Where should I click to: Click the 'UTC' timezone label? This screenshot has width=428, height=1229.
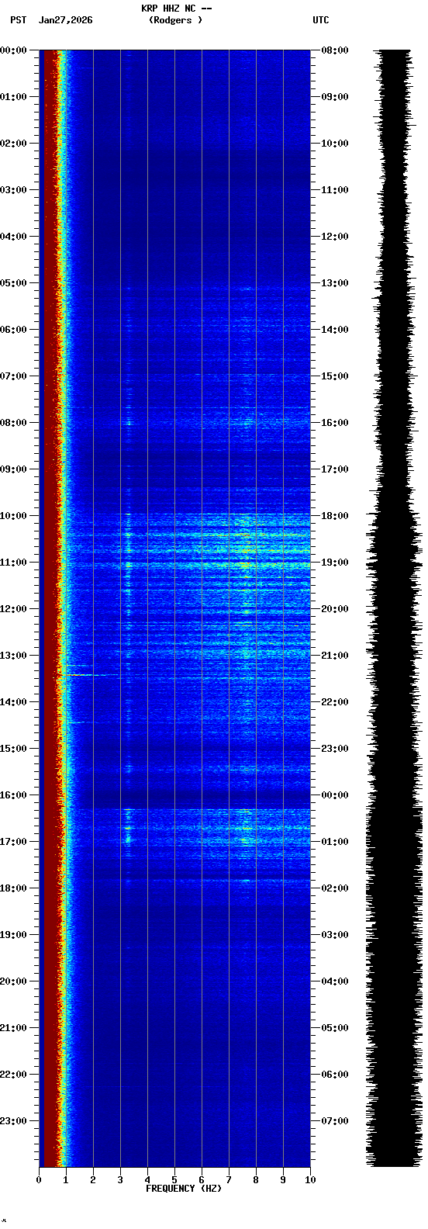pos(321,20)
